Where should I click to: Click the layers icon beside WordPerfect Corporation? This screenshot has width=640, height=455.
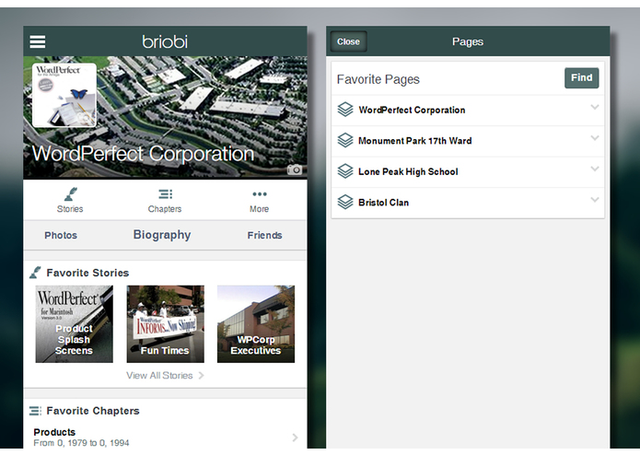345,110
